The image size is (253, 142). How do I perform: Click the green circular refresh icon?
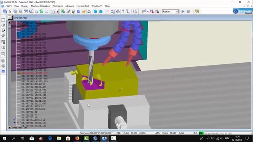[41, 11]
